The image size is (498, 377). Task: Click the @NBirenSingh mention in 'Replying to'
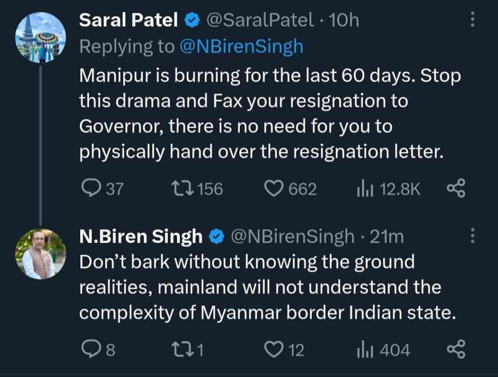[x=241, y=46]
